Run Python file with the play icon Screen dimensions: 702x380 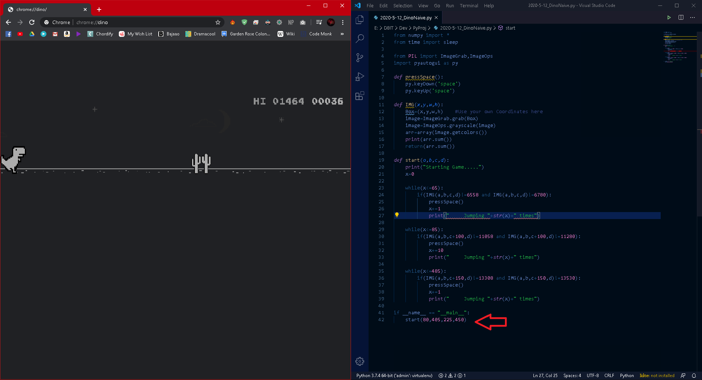coord(669,18)
